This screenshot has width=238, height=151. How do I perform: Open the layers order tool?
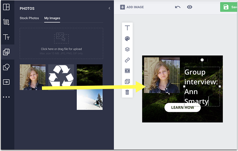[x=127, y=49]
